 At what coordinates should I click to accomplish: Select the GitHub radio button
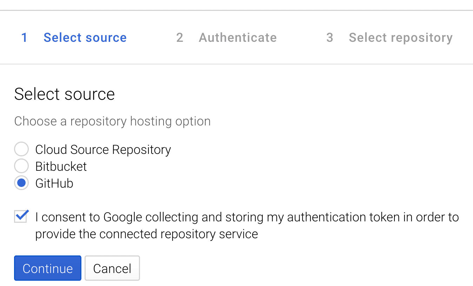click(x=21, y=183)
